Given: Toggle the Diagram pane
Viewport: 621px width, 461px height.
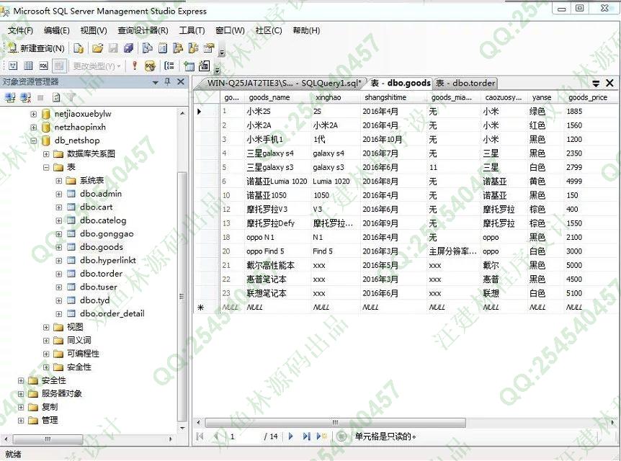Looking at the screenshot, I should pos(13,66).
